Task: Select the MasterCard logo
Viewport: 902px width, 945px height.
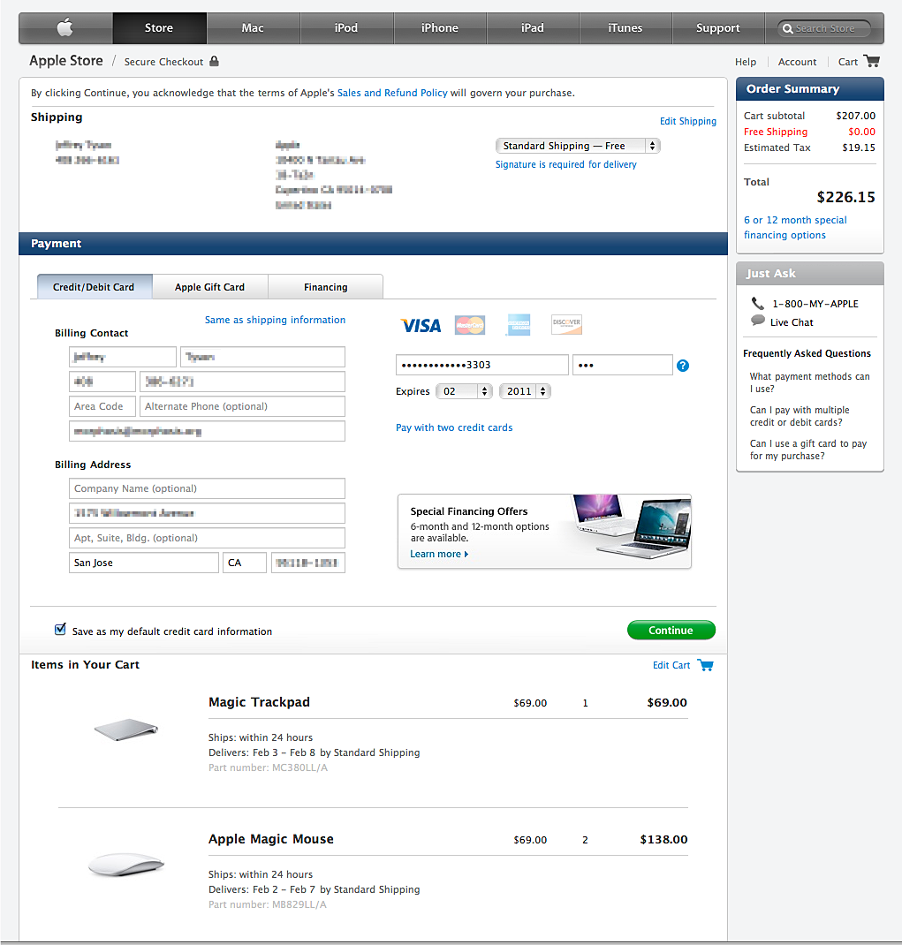Action: (x=470, y=325)
